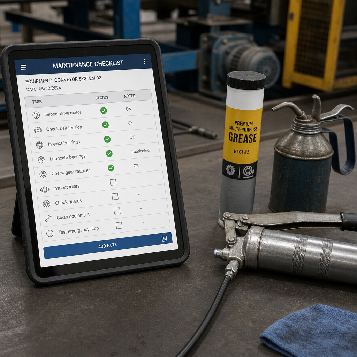
Task: Uncheck the Check belt tension status
Action: [x=105, y=125]
